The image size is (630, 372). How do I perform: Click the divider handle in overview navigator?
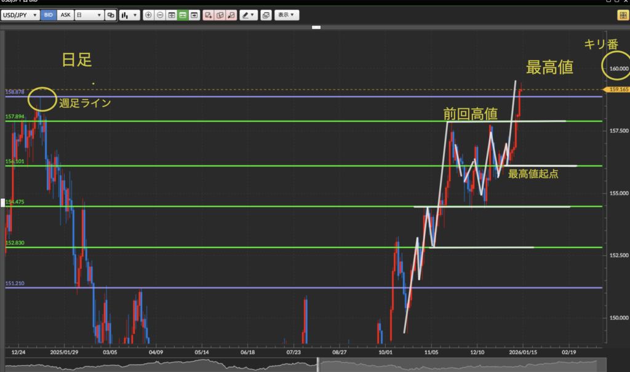click(x=318, y=365)
